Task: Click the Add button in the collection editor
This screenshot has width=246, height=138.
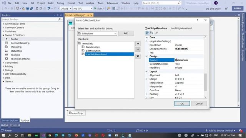Action: coord(126,33)
